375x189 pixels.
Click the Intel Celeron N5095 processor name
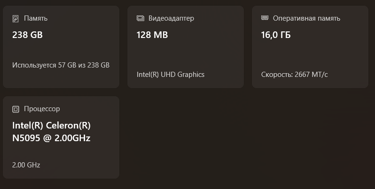51,132
